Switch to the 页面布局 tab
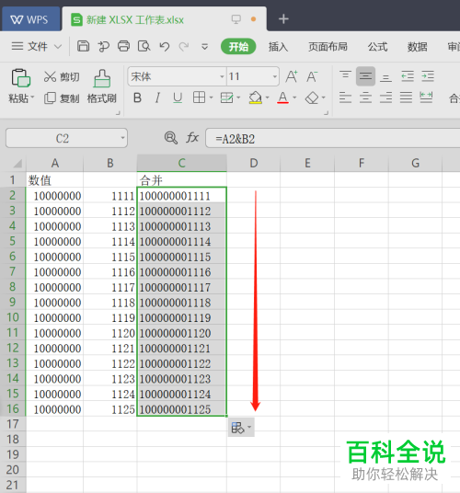Image resolution: width=460 pixels, height=493 pixels. pyautogui.click(x=328, y=47)
